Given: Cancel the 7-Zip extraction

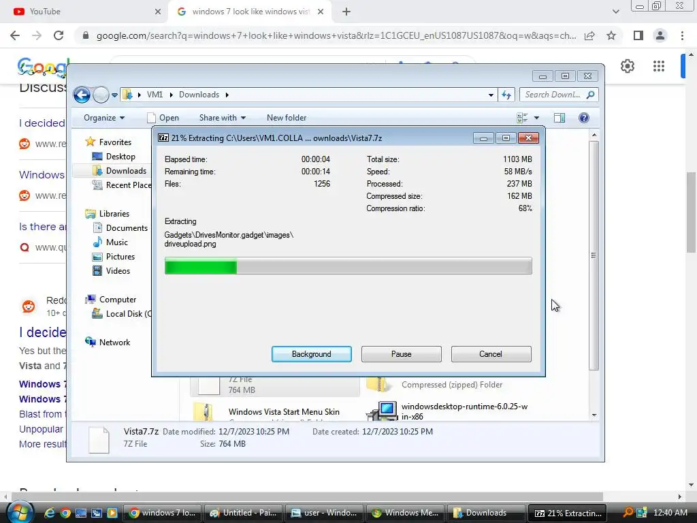Looking at the screenshot, I should point(491,354).
